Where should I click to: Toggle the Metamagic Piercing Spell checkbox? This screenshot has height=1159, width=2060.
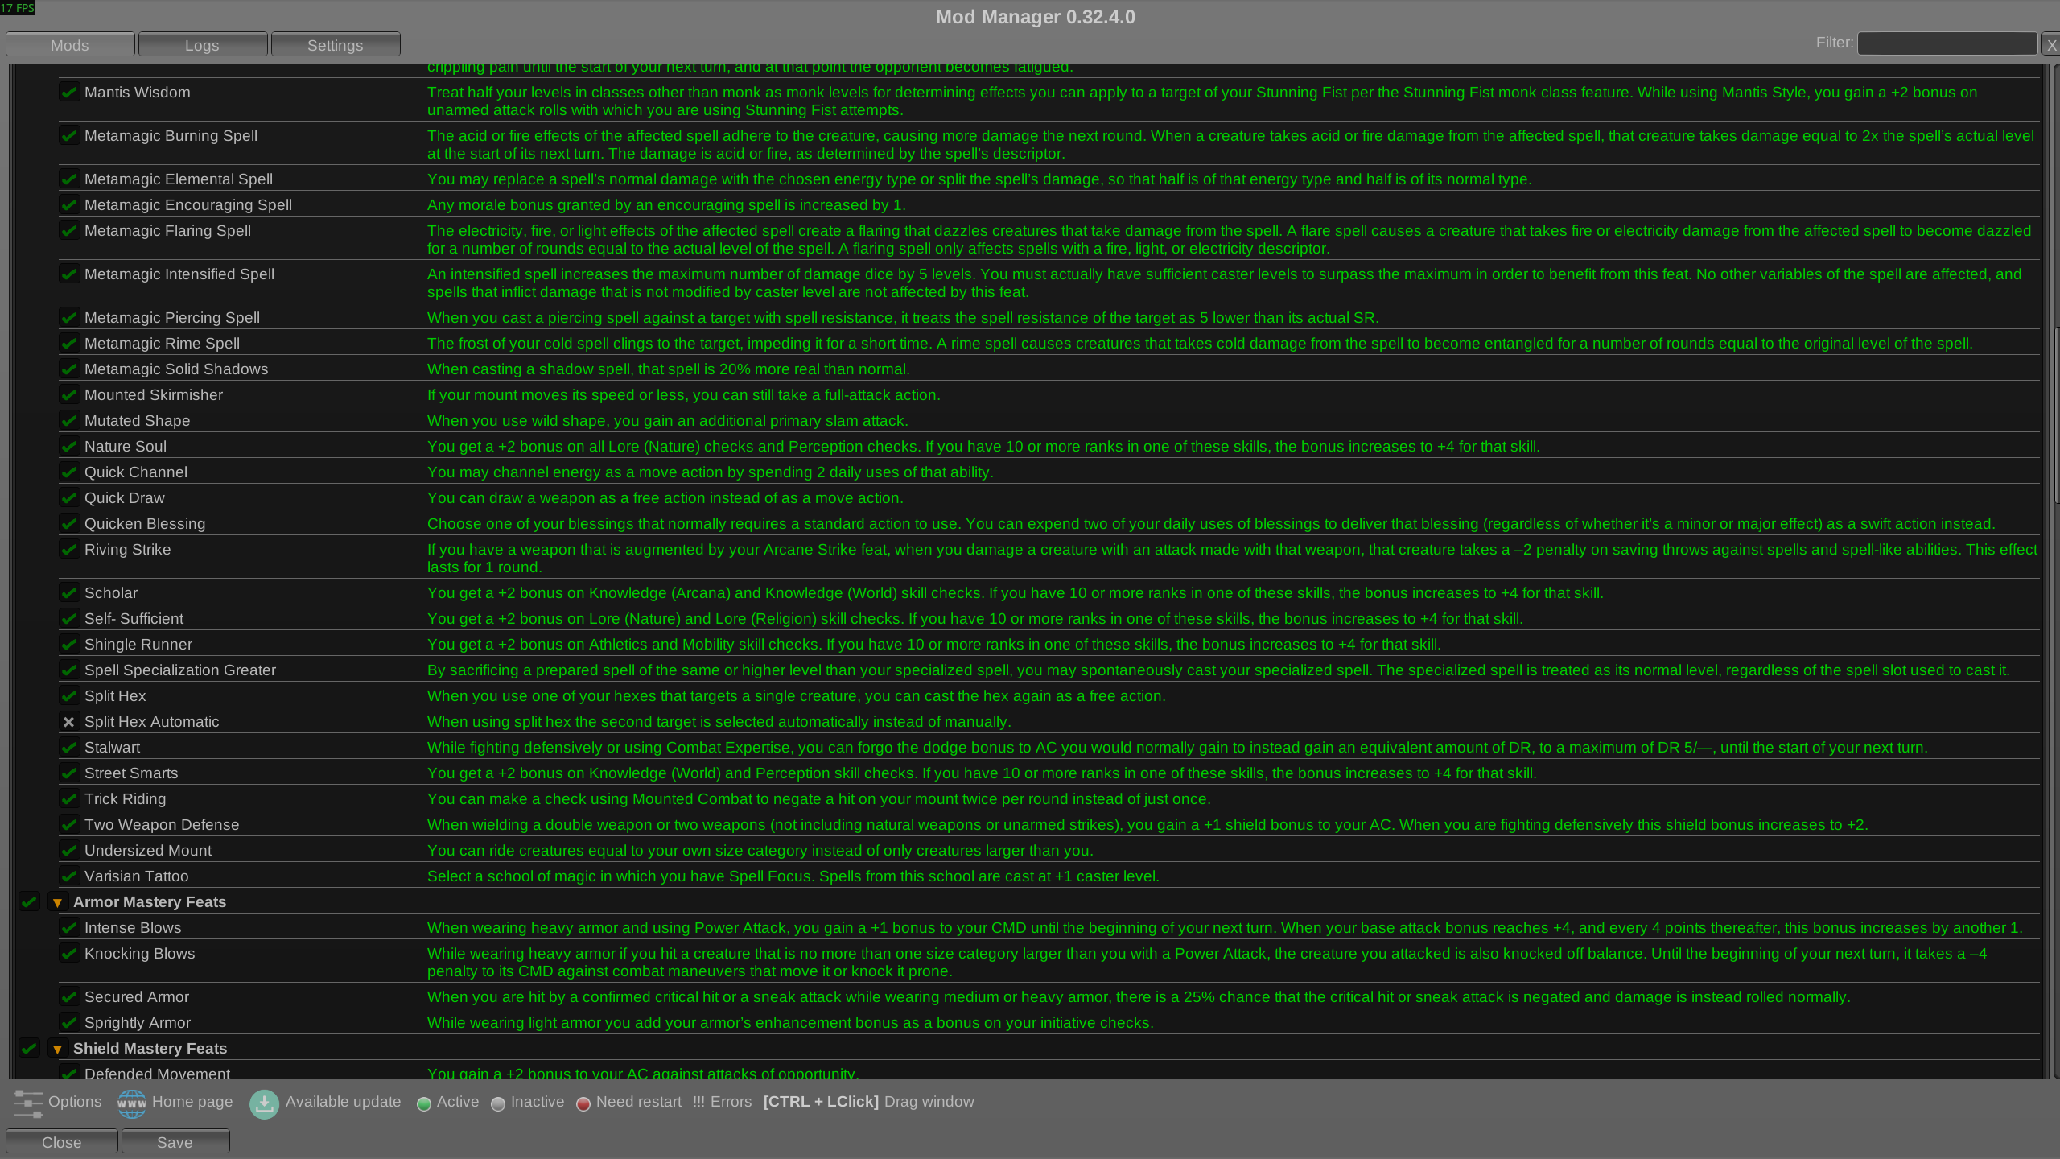coord(69,318)
